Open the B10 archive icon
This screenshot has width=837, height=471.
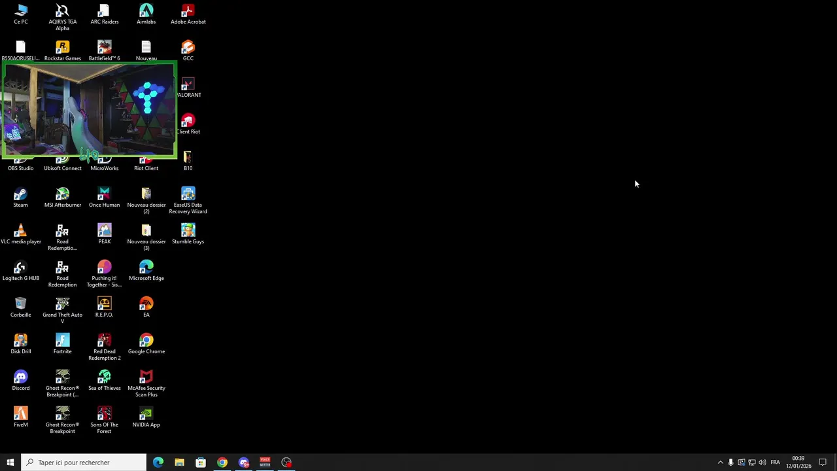[x=188, y=160]
